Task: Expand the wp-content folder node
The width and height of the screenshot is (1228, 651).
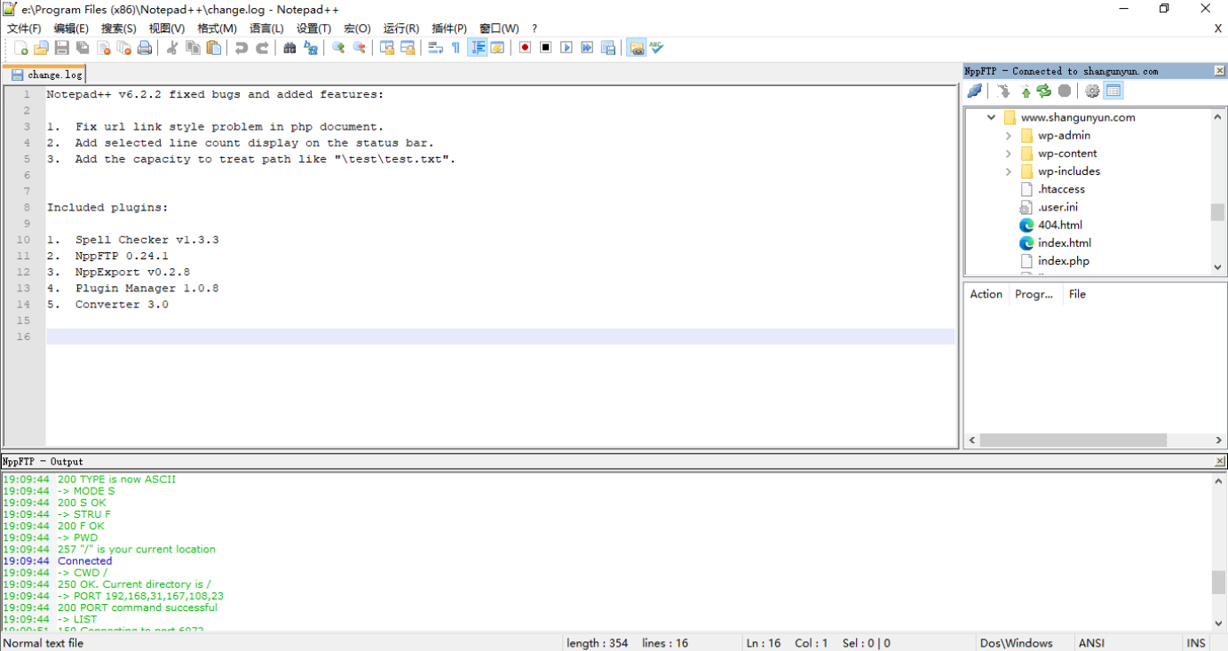Action: point(1009,154)
